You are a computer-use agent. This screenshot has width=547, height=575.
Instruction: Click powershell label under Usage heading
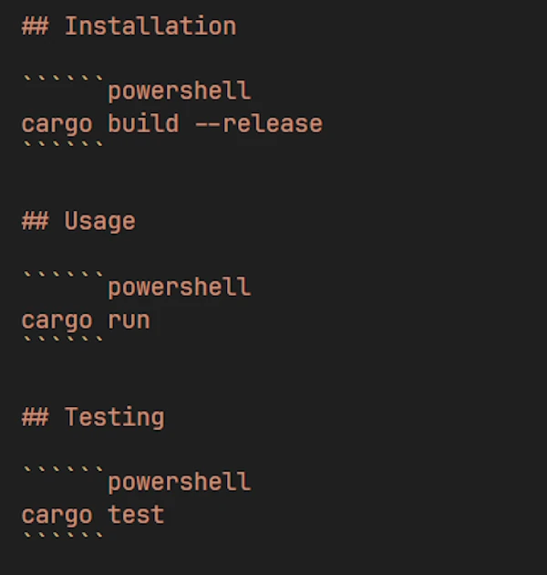pos(179,287)
